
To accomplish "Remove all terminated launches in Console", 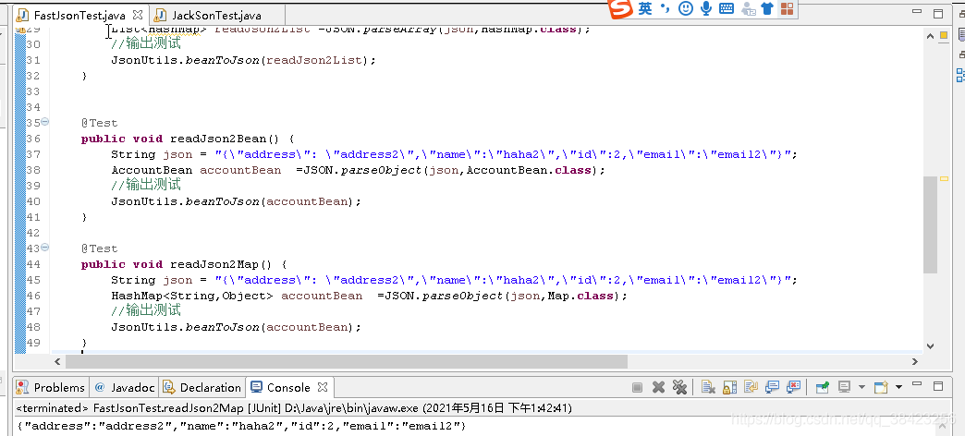I will point(679,388).
